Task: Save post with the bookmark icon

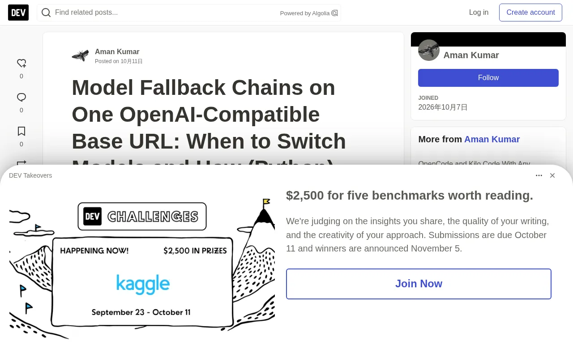Action: 21,132
